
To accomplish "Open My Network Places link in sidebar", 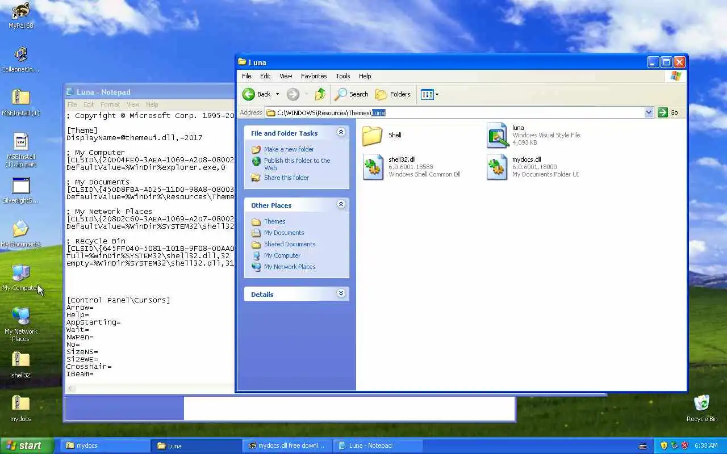I will coord(289,267).
